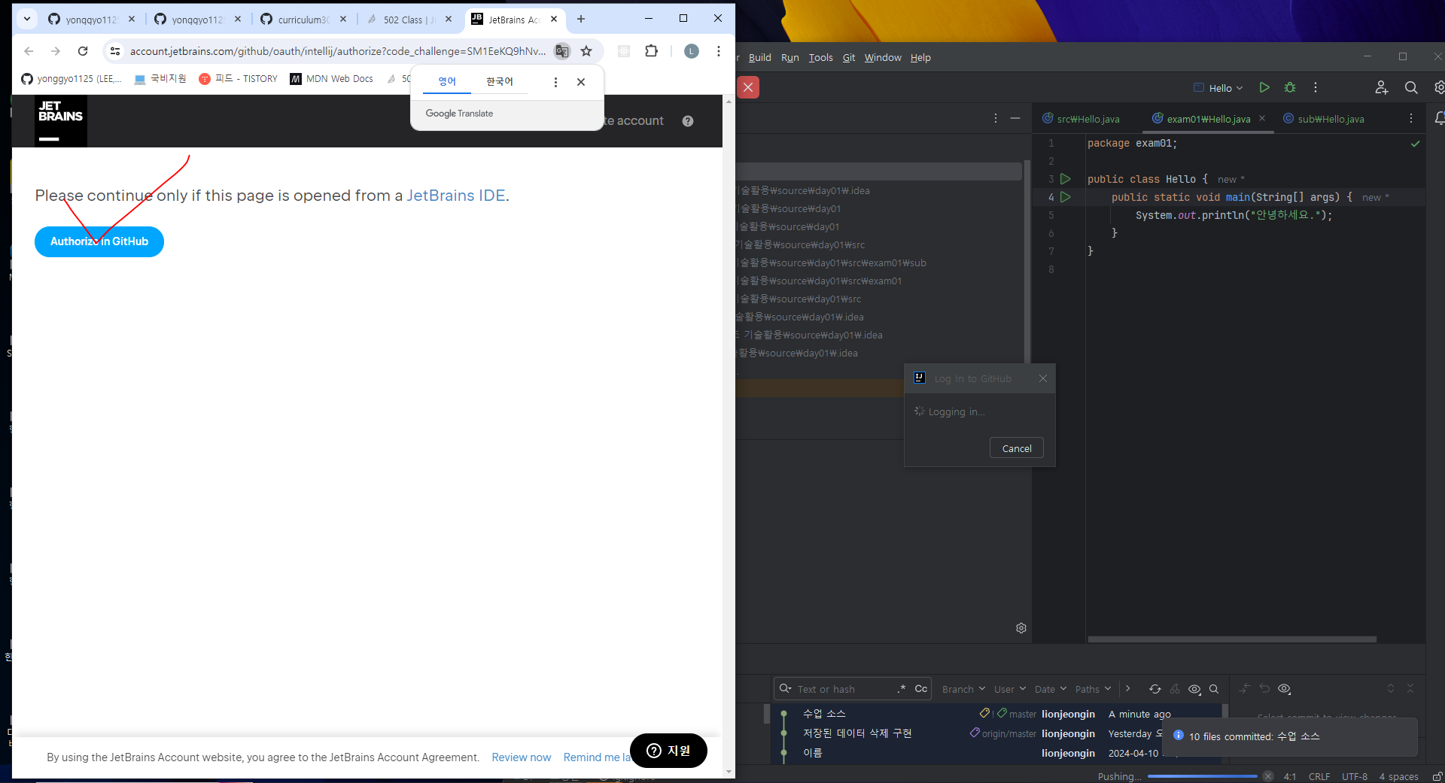Viewport: 1445px width, 783px height.
Task: Click the red stop-process X button
Action: (748, 87)
